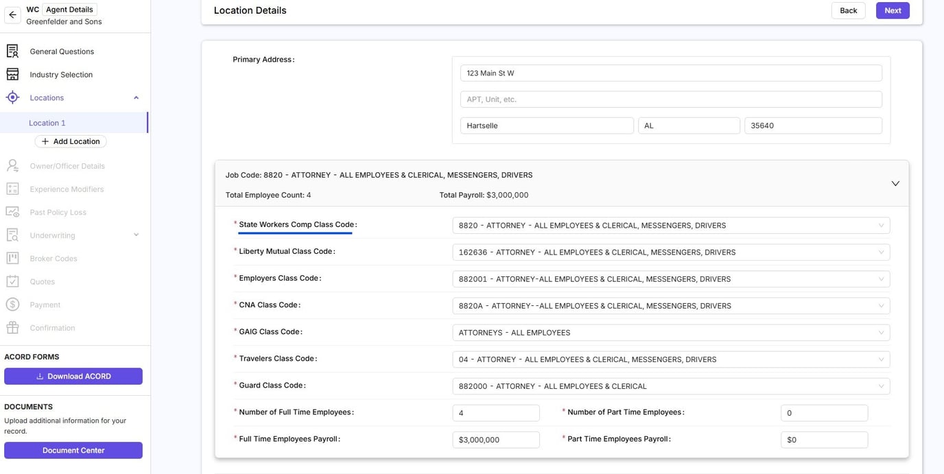Expand the Underwriting menu chevron
Viewport: 944px width, 474px height.
point(136,235)
